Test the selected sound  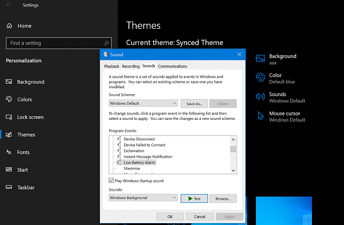(x=194, y=198)
